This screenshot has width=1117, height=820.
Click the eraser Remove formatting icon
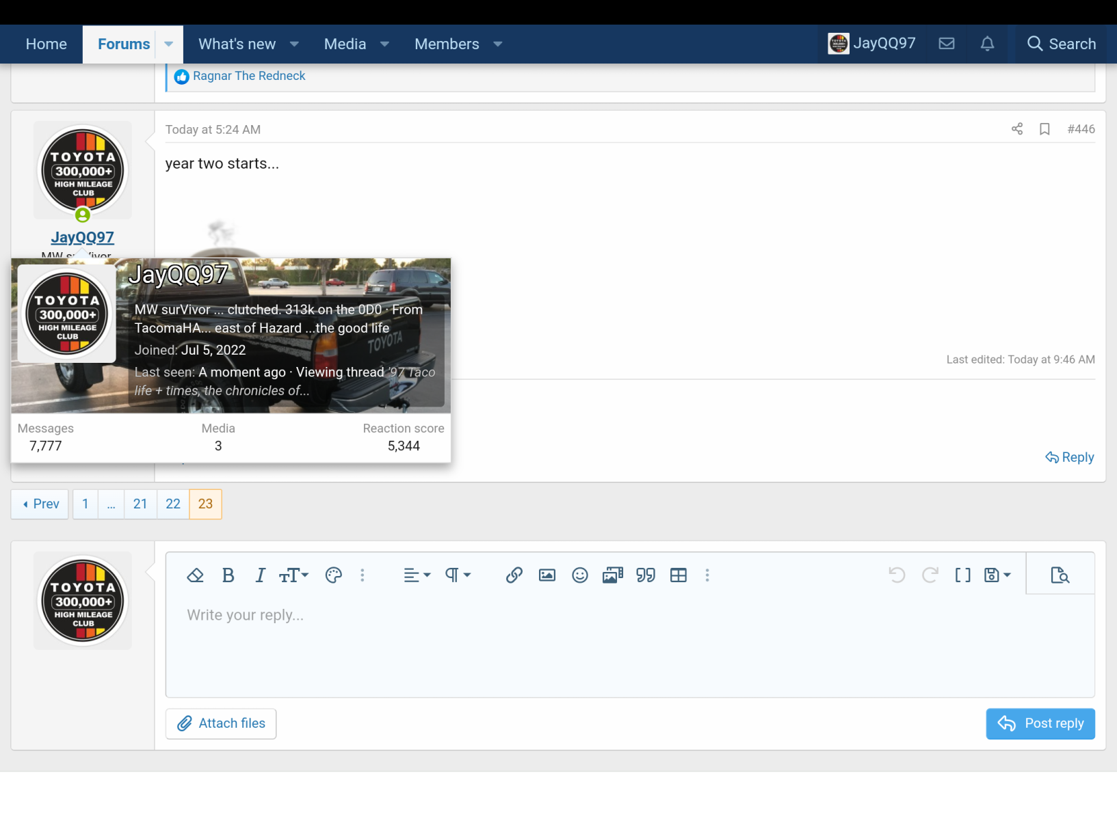(x=196, y=575)
